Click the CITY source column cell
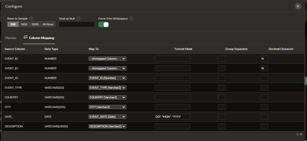This screenshot has height=141, width=307. pos(8,107)
